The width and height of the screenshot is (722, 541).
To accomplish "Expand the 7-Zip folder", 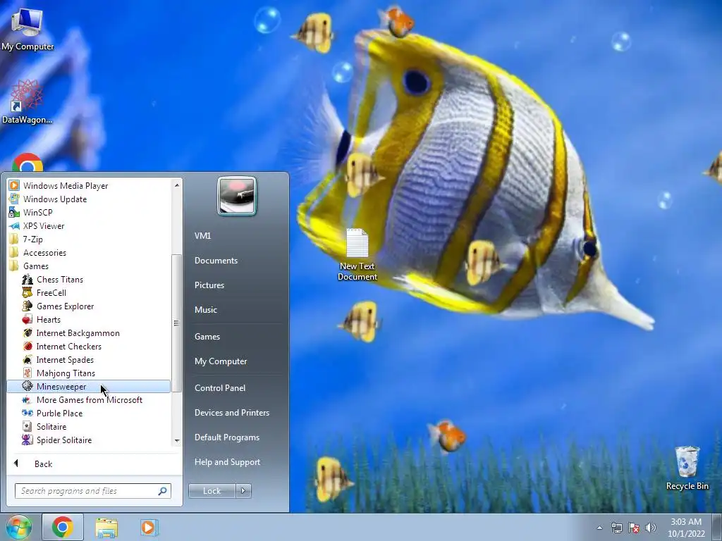I will click(89, 239).
